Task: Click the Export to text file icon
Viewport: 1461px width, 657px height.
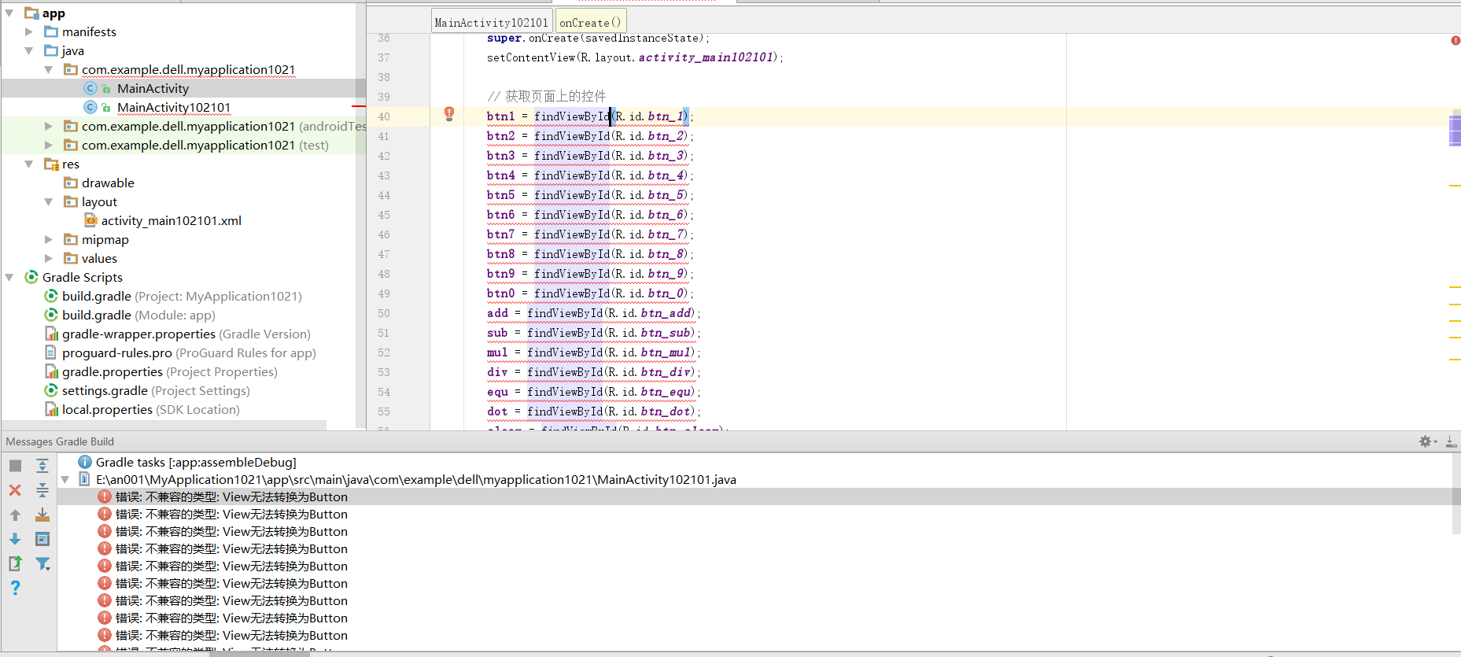Action: [x=15, y=563]
